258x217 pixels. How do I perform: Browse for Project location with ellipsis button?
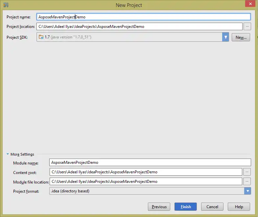coord(247,27)
